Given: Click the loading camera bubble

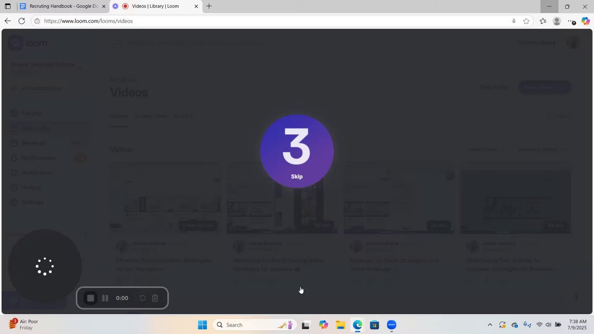Looking at the screenshot, I should coord(45,266).
